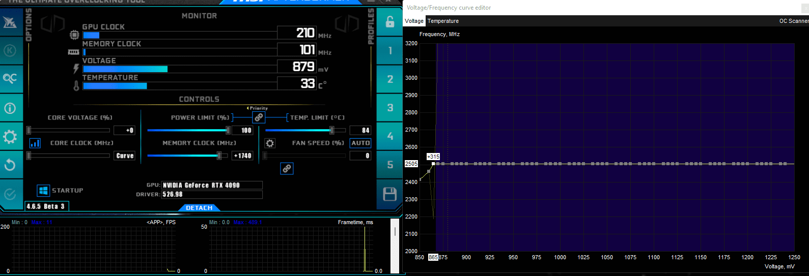The image size is (809, 276).
Task: Select profile slot 3
Action: (390, 108)
